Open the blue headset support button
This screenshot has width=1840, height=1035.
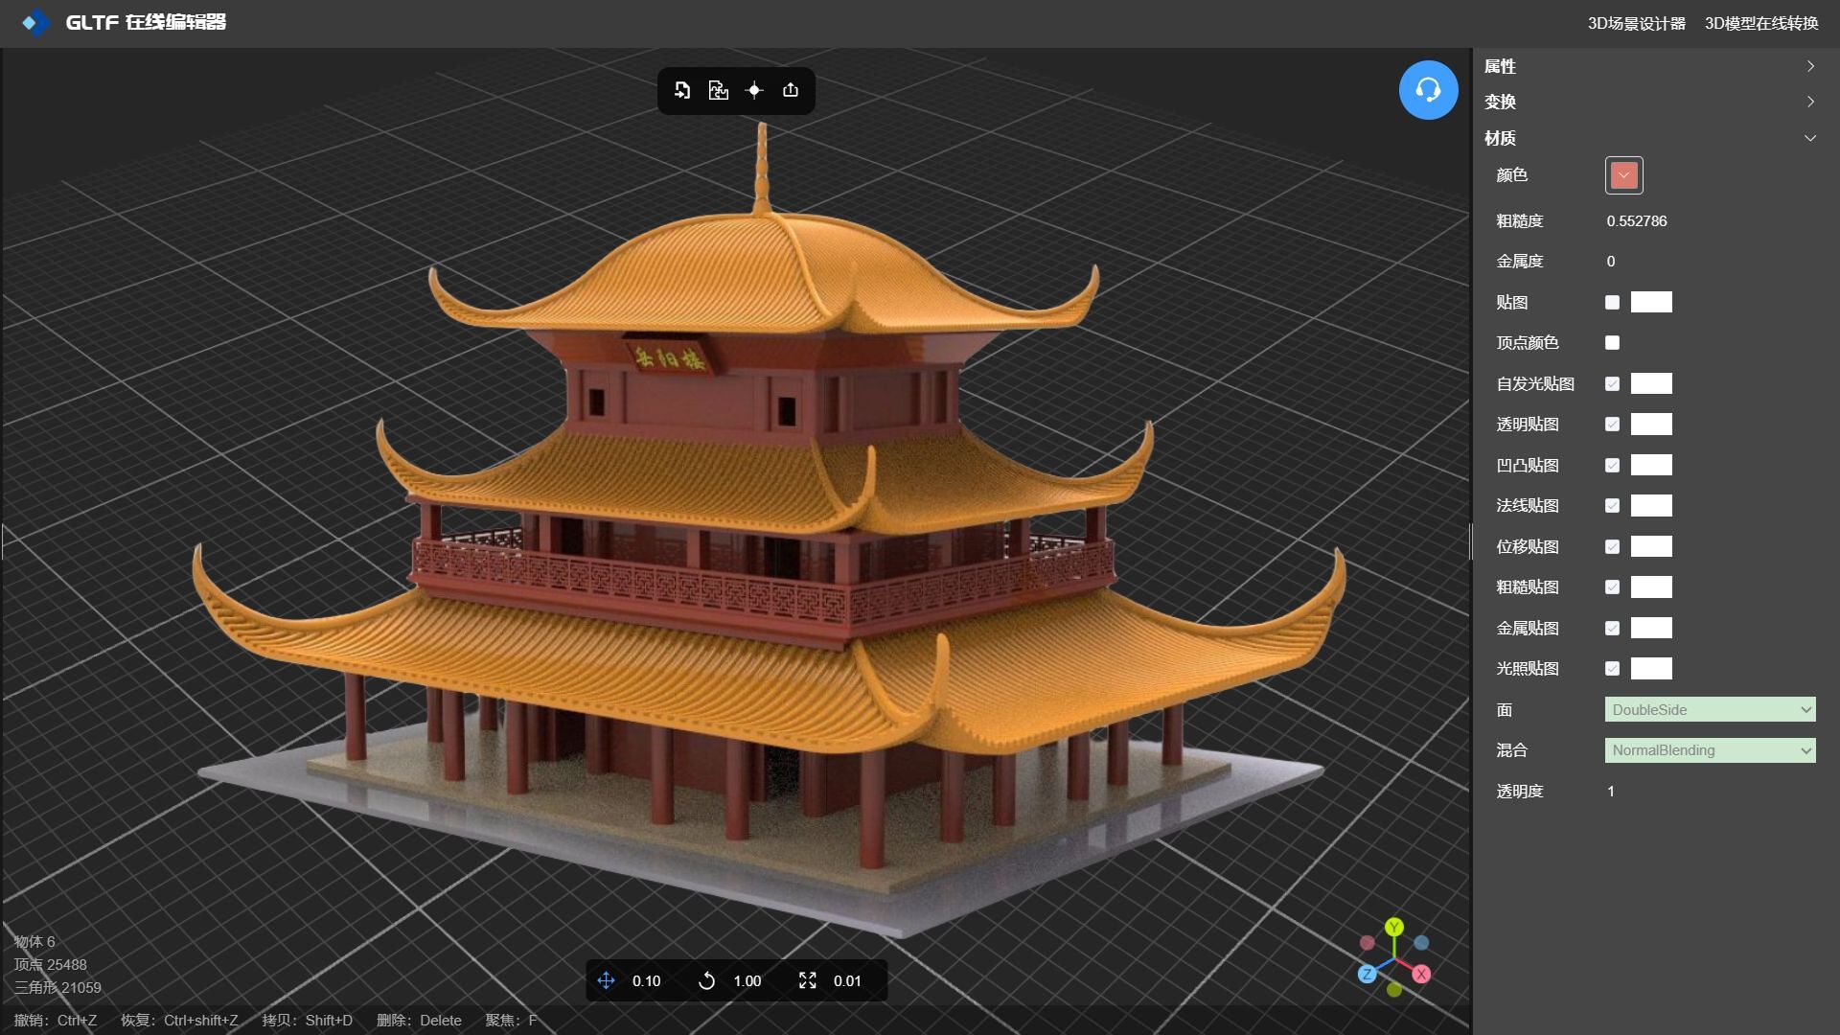point(1428,90)
